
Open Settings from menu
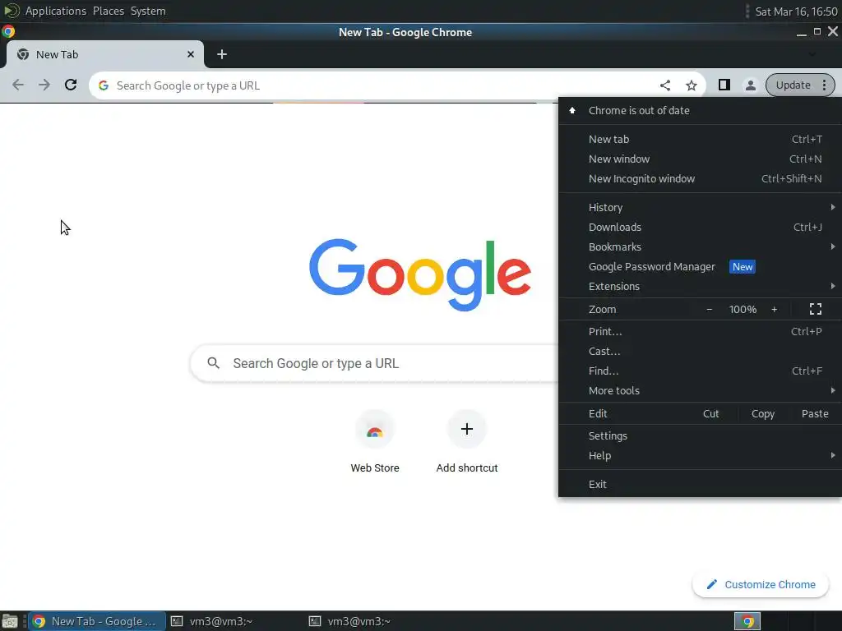click(701, 435)
